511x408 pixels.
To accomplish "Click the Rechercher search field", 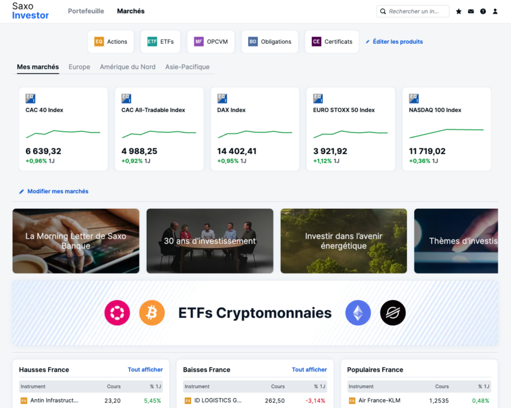I will (415, 11).
